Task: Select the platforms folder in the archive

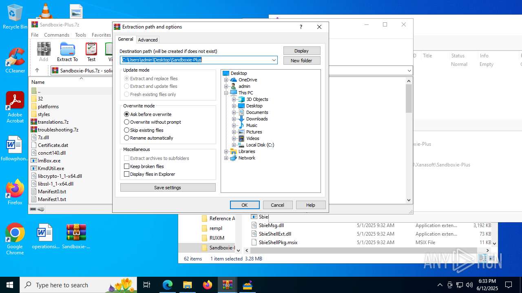Action: point(48,107)
